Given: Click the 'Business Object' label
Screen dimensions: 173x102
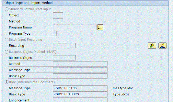Looking at the screenshot, I should [x=21, y=58].
